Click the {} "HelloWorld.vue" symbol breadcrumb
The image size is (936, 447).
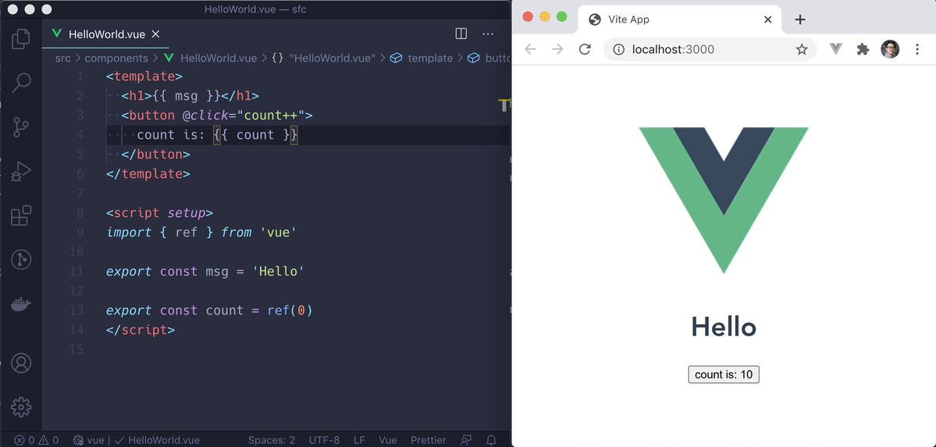323,58
